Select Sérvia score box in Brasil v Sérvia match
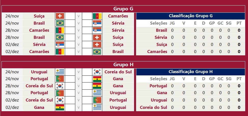 [x=87, y=23]
